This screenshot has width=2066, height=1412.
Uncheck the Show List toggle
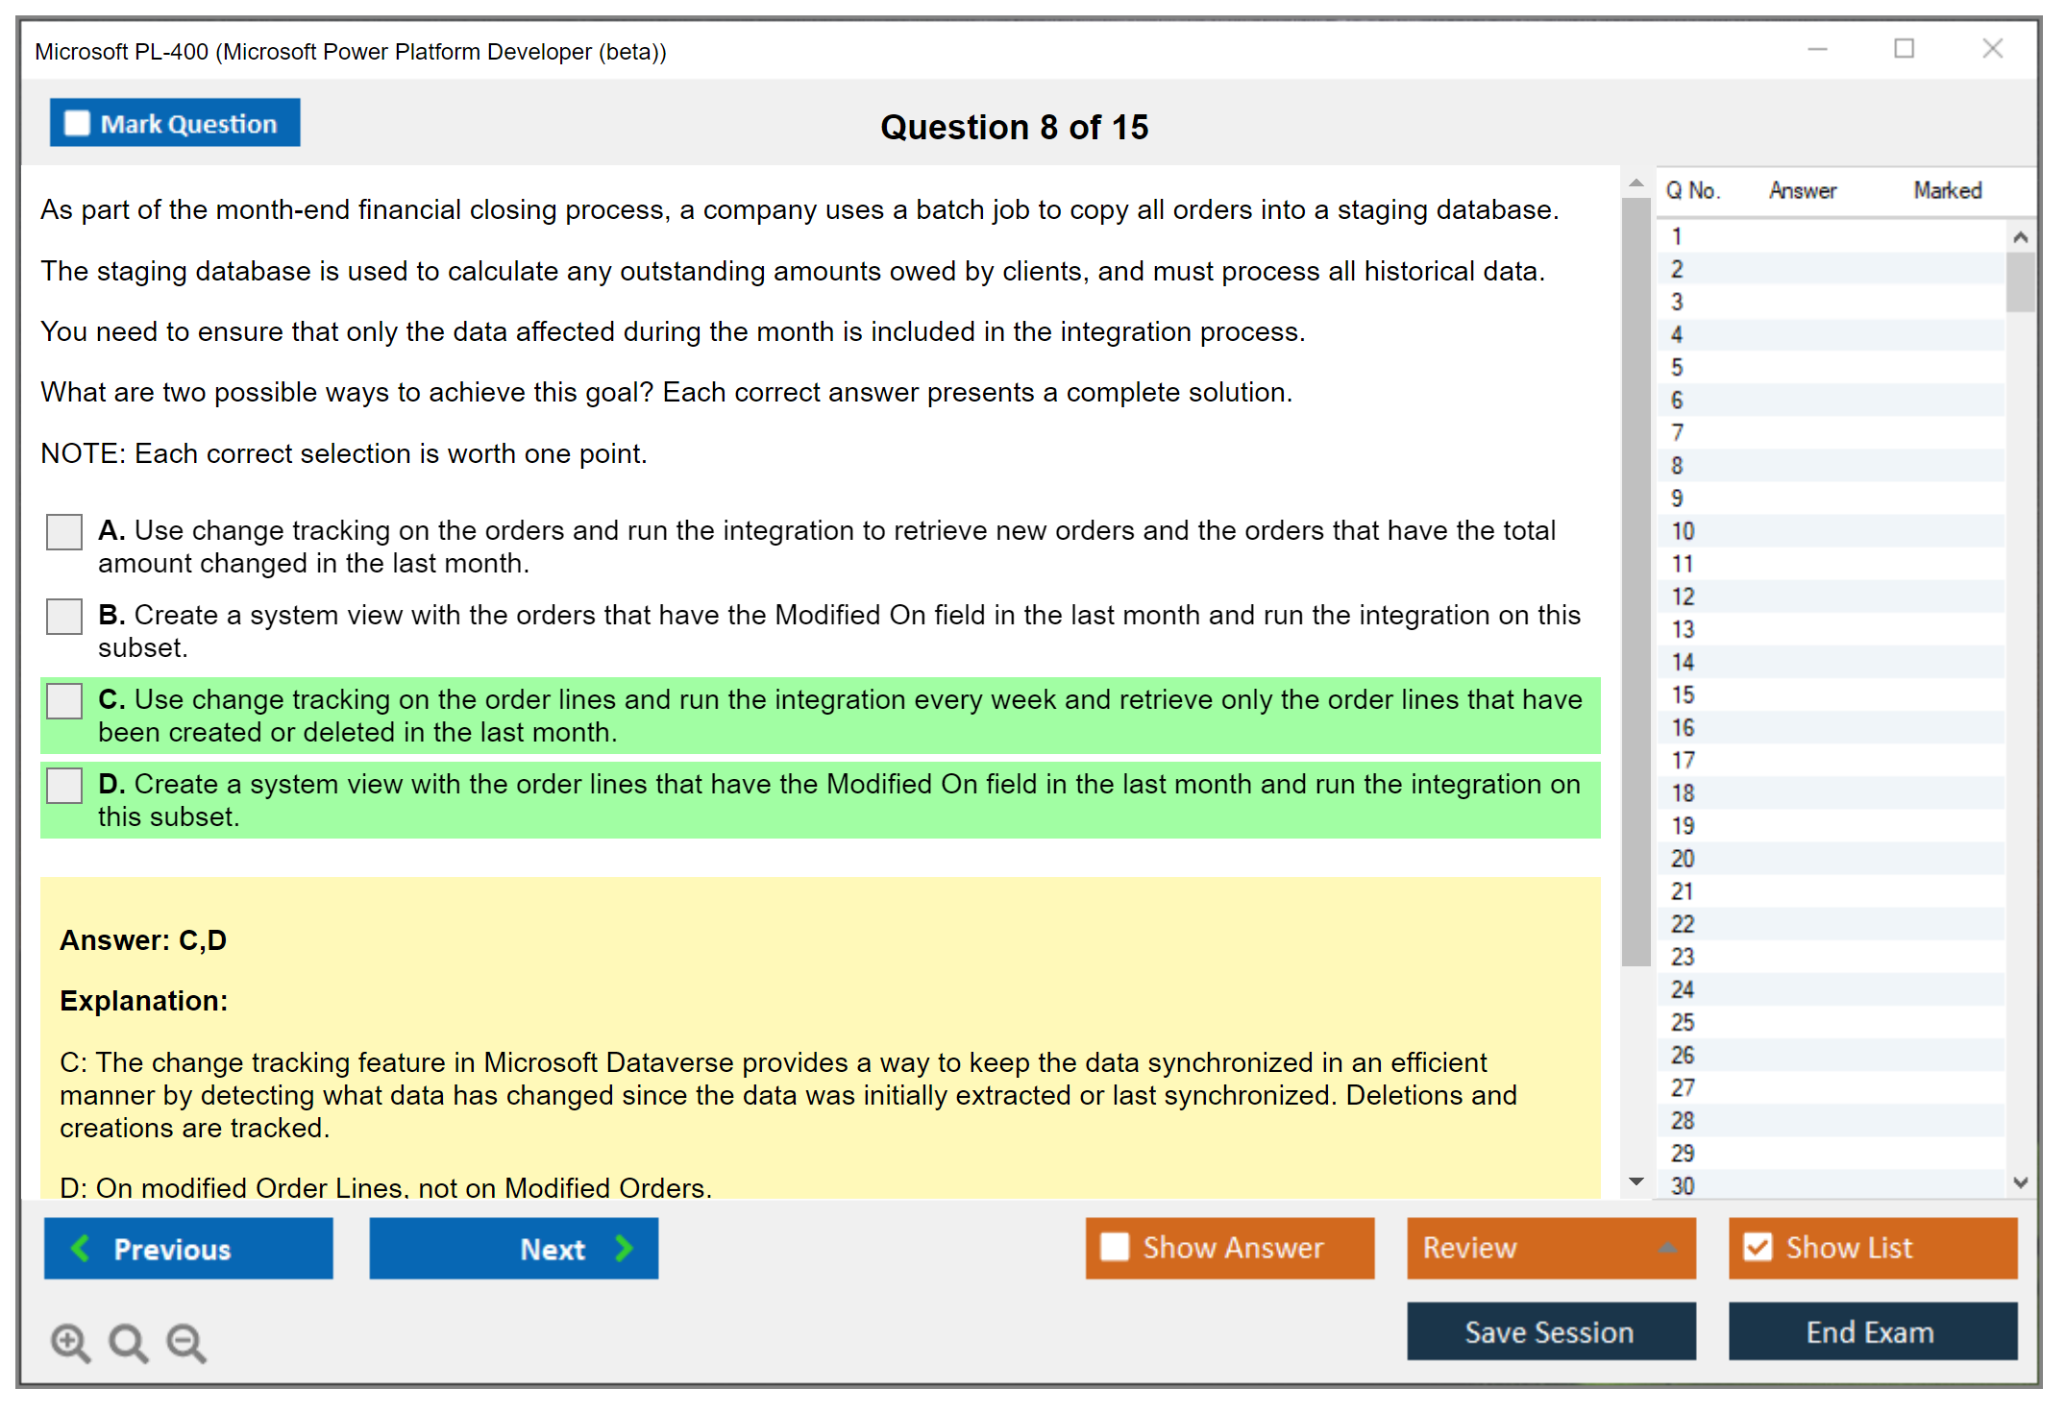point(1758,1247)
